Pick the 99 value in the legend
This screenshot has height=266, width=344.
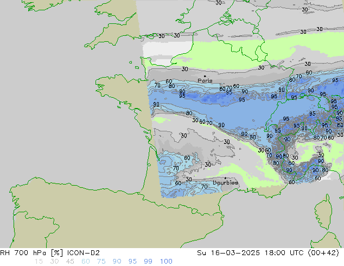click(148, 262)
